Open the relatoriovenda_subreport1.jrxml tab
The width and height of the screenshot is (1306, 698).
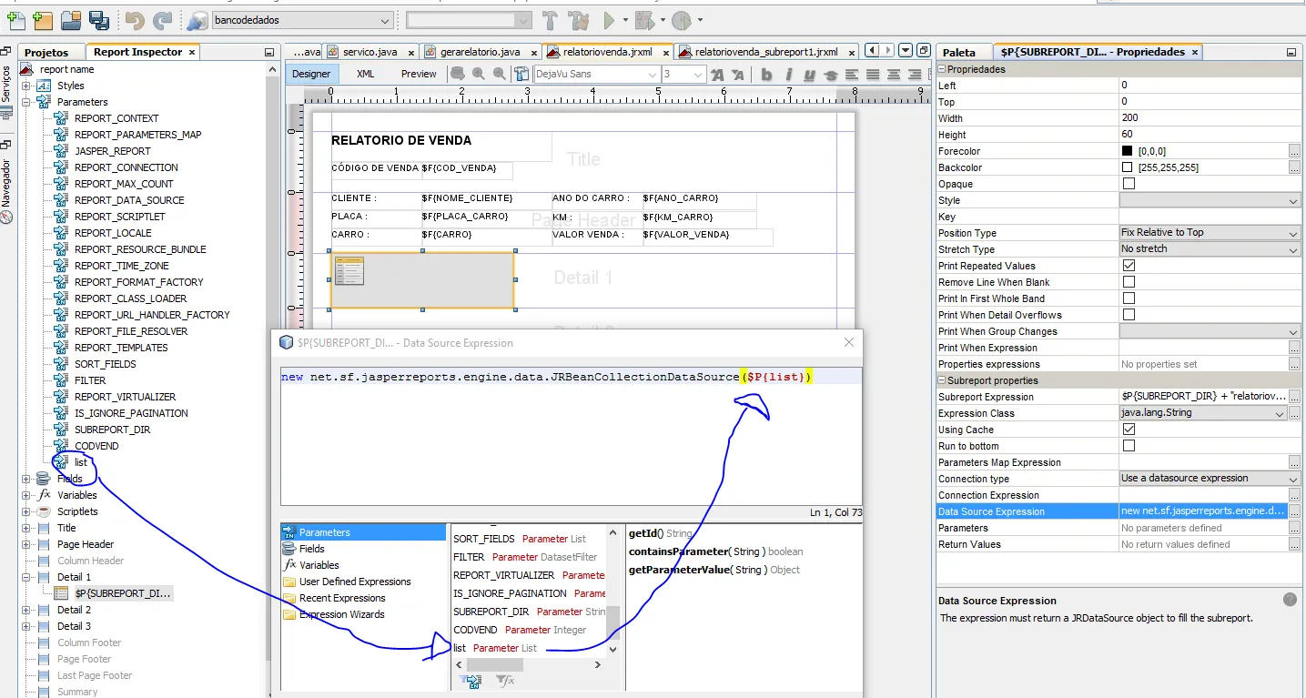pyautogui.click(x=765, y=53)
